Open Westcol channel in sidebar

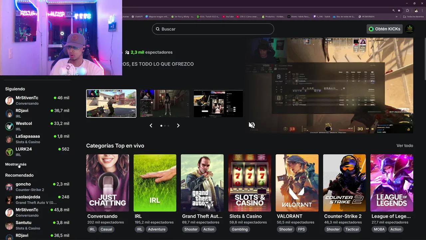click(x=37, y=126)
